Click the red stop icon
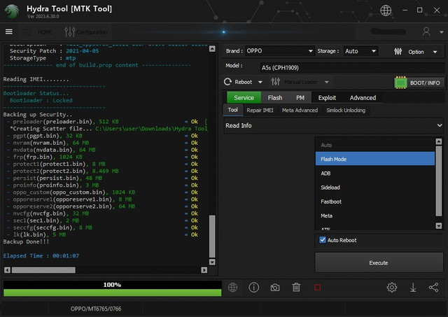This screenshot has width=448, height=317. click(x=317, y=288)
